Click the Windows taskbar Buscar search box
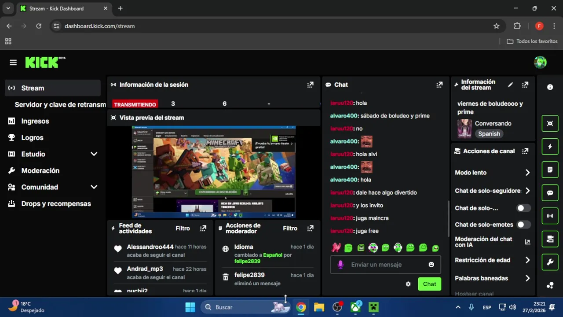The image size is (563, 317). pos(246,307)
